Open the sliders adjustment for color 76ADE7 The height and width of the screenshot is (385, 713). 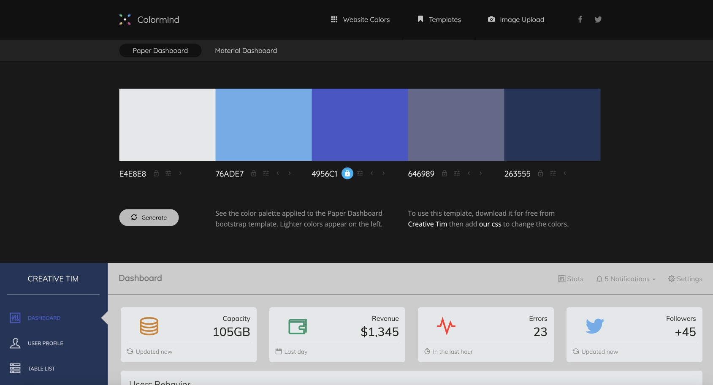266,173
